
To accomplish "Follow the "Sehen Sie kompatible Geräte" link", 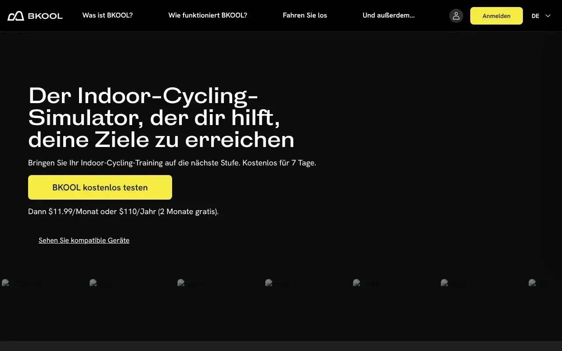I will (83, 240).
